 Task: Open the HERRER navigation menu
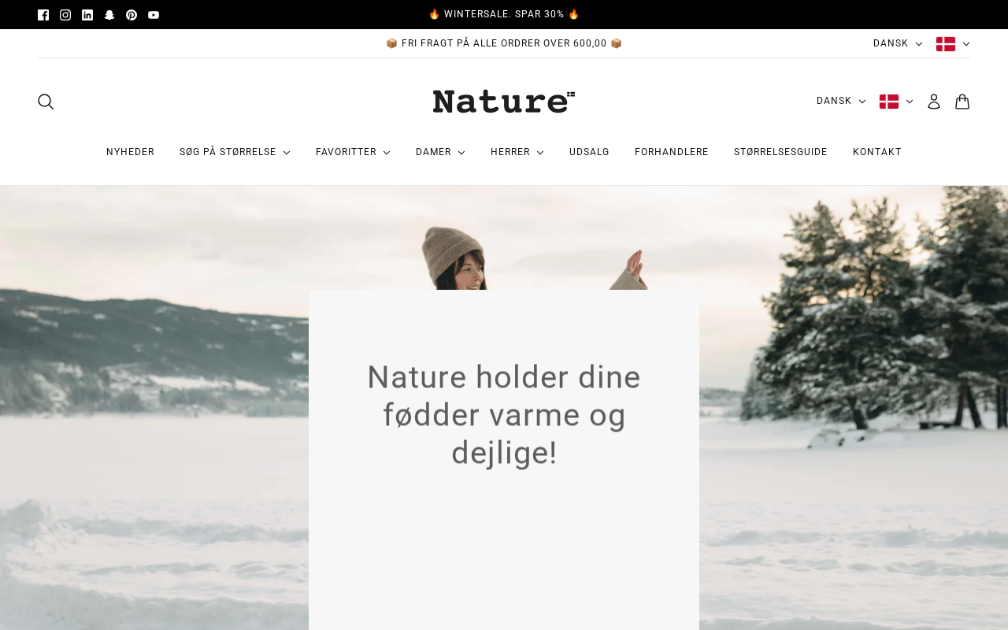point(517,153)
